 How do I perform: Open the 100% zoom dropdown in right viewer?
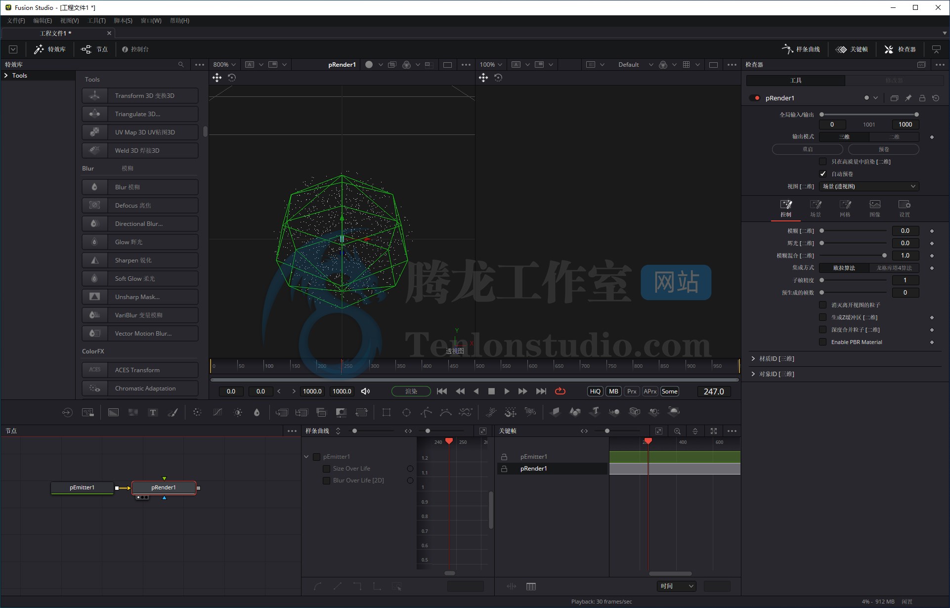tap(491, 65)
